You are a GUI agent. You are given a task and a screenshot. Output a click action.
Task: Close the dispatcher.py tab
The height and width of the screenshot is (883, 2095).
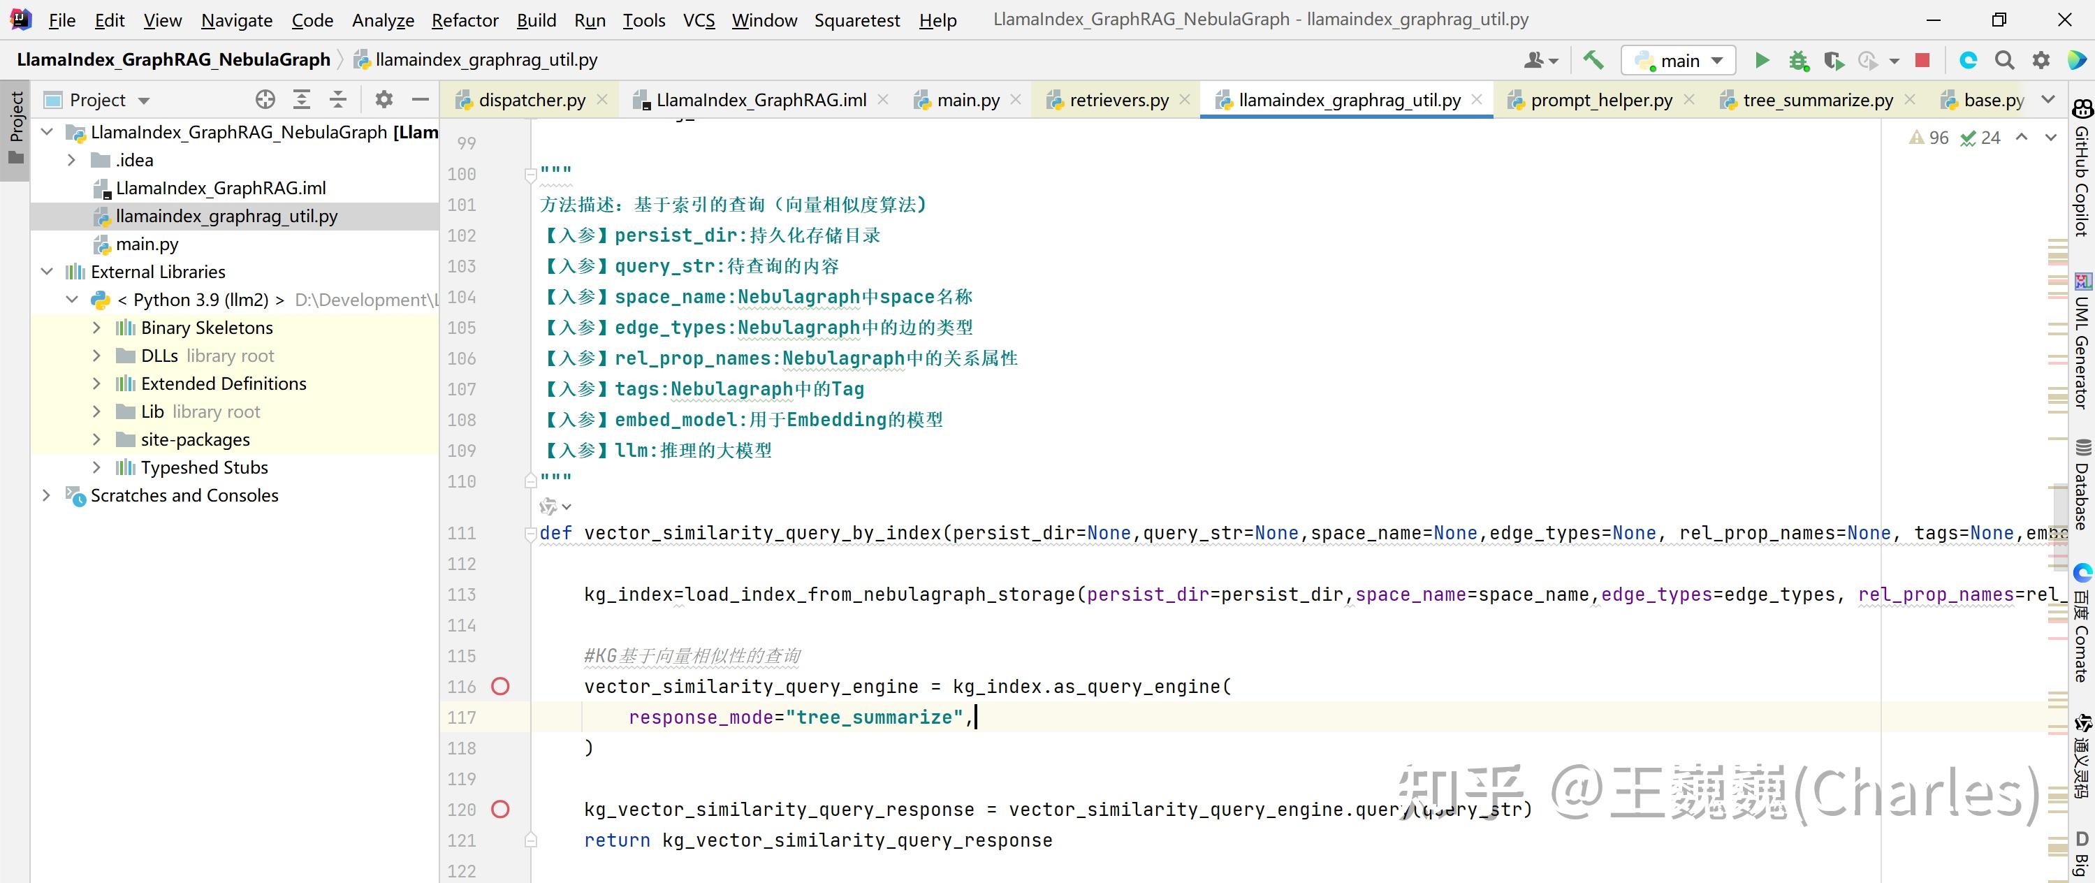pyautogui.click(x=603, y=99)
